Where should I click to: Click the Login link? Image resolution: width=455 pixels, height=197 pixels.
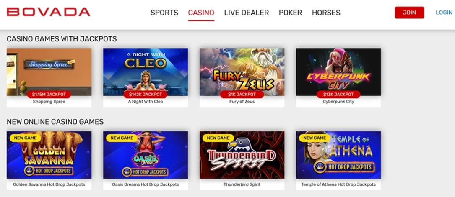point(444,13)
